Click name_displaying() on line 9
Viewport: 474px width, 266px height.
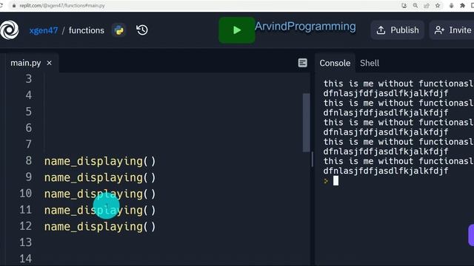click(x=100, y=177)
